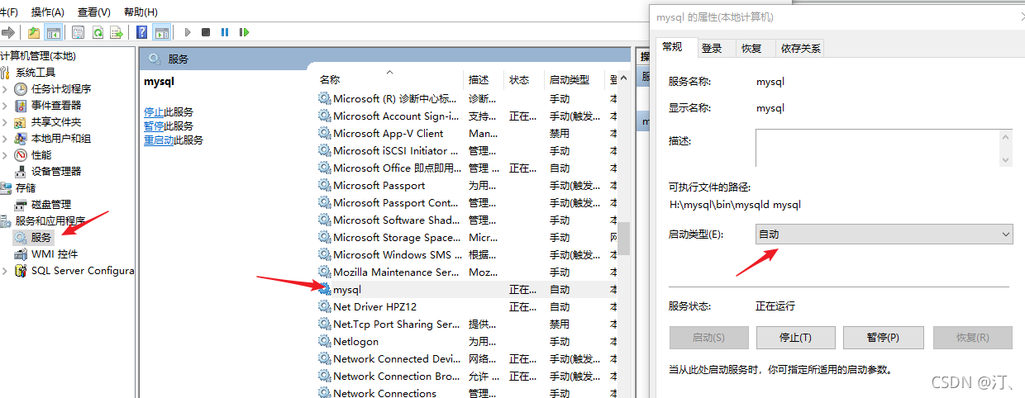Expand the 事件查看器 tree node
This screenshot has height=398, width=1025.
click(5, 105)
